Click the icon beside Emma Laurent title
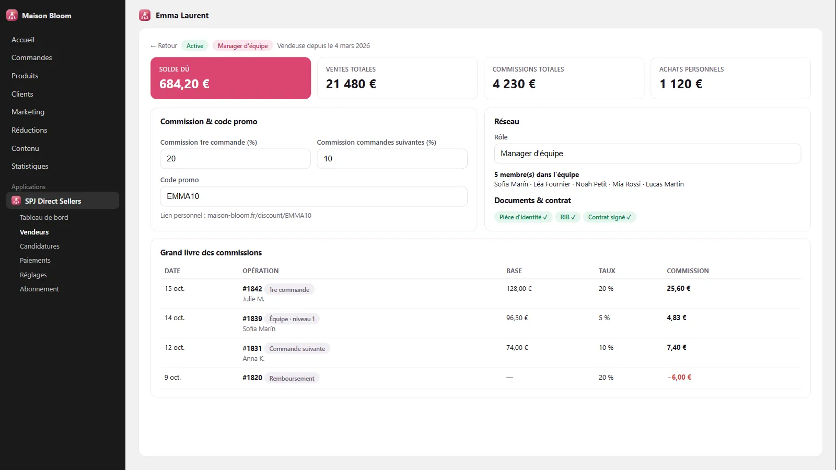The width and height of the screenshot is (836, 470). coord(145,16)
